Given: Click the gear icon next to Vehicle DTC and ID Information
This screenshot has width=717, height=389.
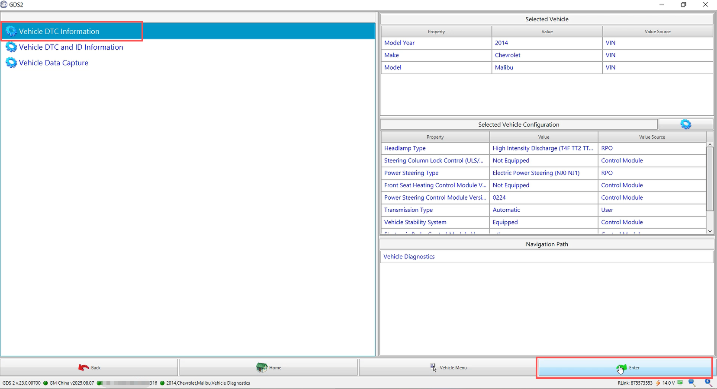Looking at the screenshot, I should click(x=11, y=47).
